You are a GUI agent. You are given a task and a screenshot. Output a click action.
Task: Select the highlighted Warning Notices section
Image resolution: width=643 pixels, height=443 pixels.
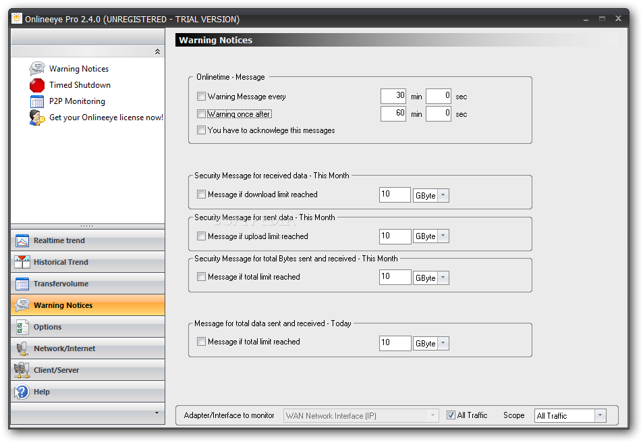click(x=88, y=305)
